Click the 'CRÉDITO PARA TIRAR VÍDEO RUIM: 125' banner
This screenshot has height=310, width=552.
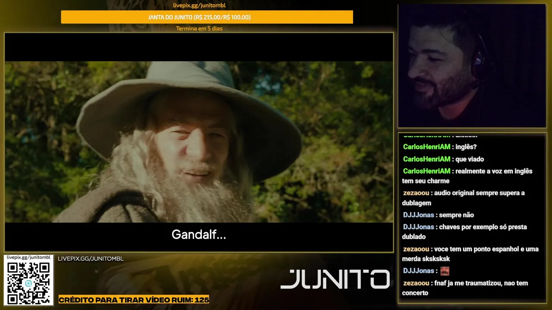point(134,300)
